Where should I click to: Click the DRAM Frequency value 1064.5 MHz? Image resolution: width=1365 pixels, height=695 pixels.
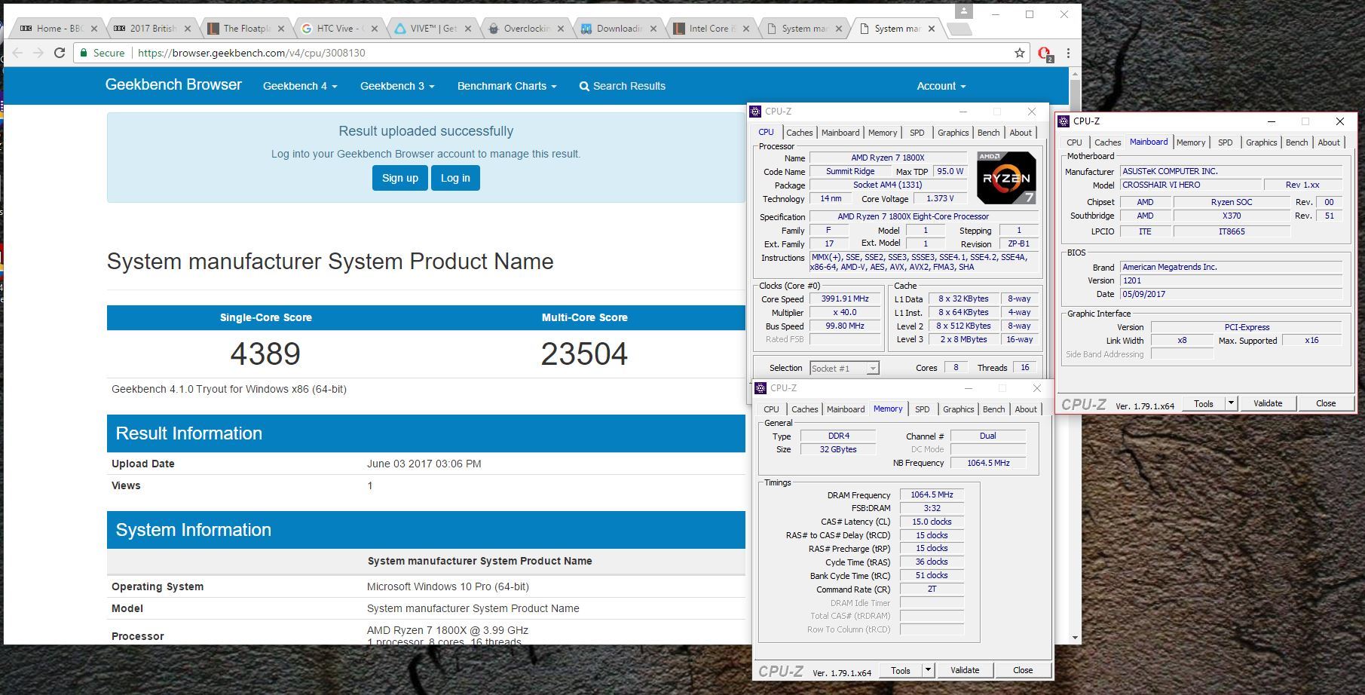click(x=932, y=495)
